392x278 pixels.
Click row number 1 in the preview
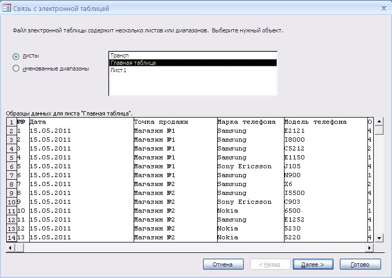[11, 122]
